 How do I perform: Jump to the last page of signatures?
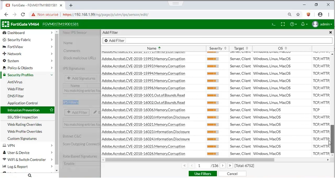230,165
